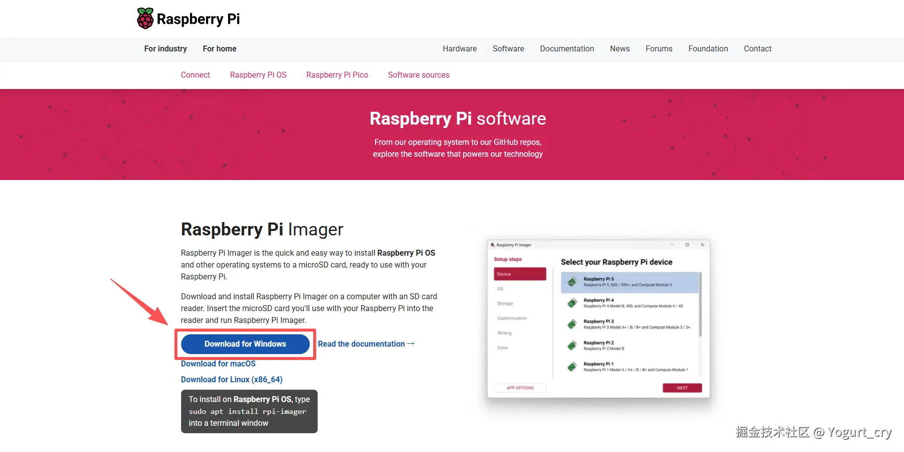Image resolution: width=904 pixels, height=452 pixels.
Task: Go to Documentation in the top navigation
Action: point(567,48)
